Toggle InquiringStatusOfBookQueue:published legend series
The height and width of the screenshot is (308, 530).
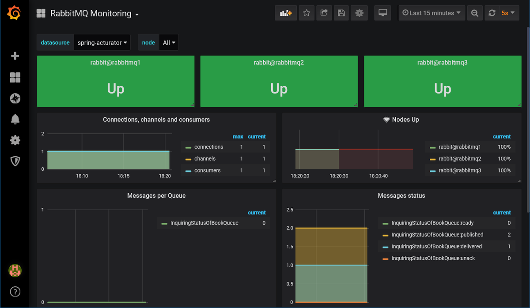tap(437, 235)
